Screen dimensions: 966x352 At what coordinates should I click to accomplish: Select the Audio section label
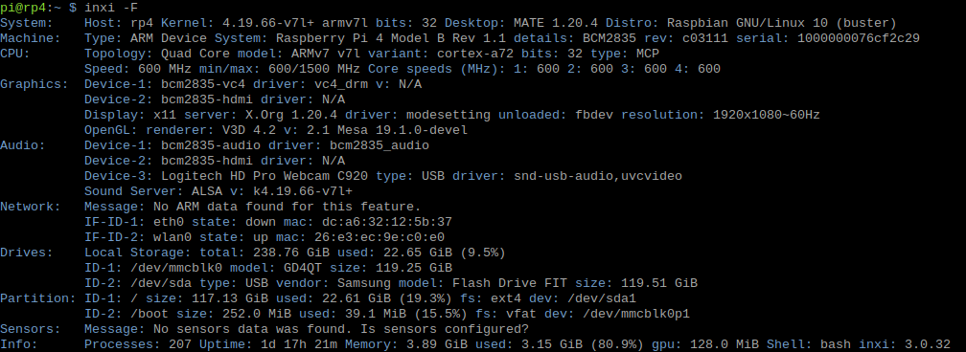[23, 145]
